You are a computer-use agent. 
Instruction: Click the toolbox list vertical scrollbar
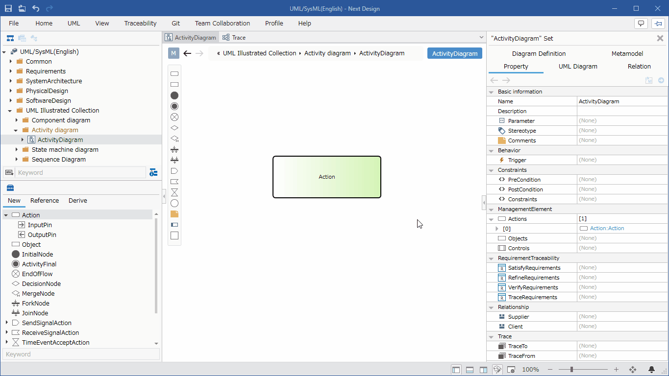click(156, 266)
